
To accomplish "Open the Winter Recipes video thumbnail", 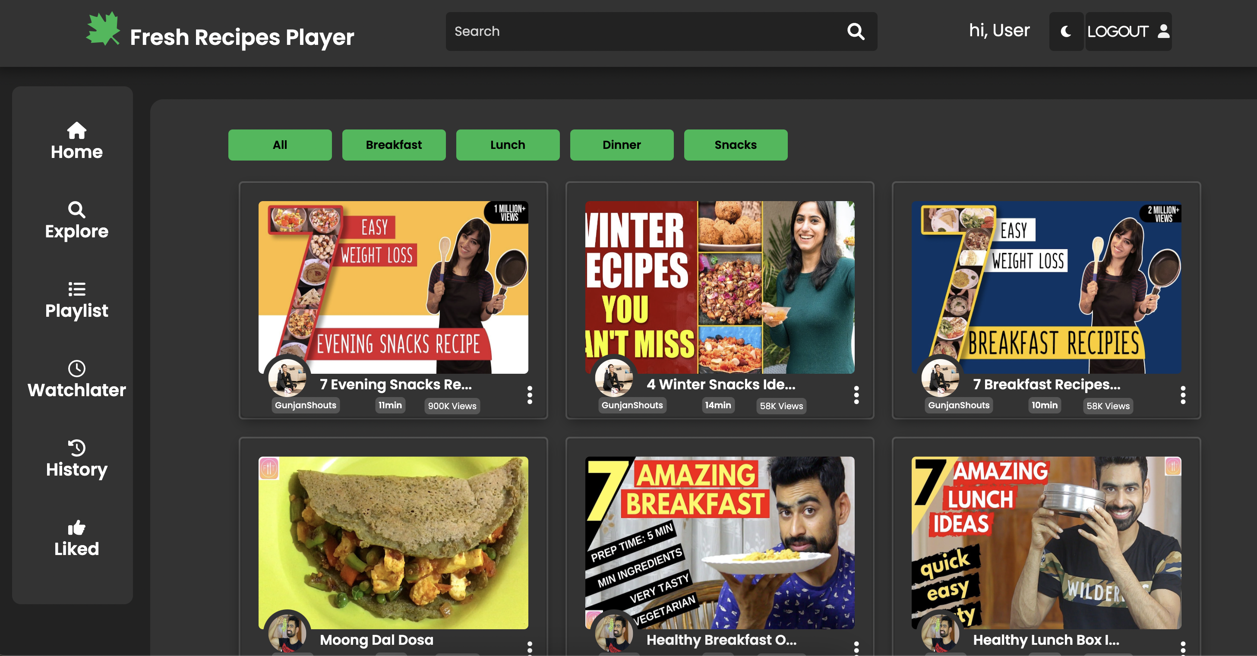I will pyautogui.click(x=720, y=287).
